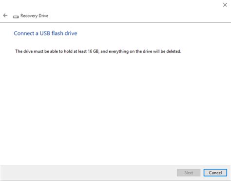Viewport: 231px width, 181px height.
Task: Go back using the left arrow
Action: (x=5, y=16)
